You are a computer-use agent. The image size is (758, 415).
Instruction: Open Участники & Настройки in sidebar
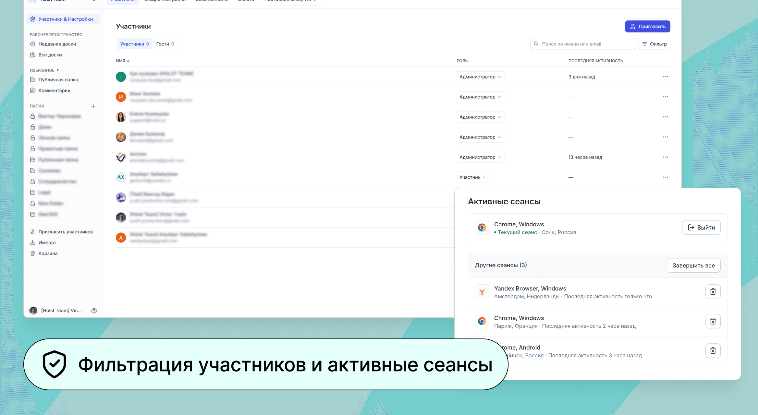tap(63, 19)
